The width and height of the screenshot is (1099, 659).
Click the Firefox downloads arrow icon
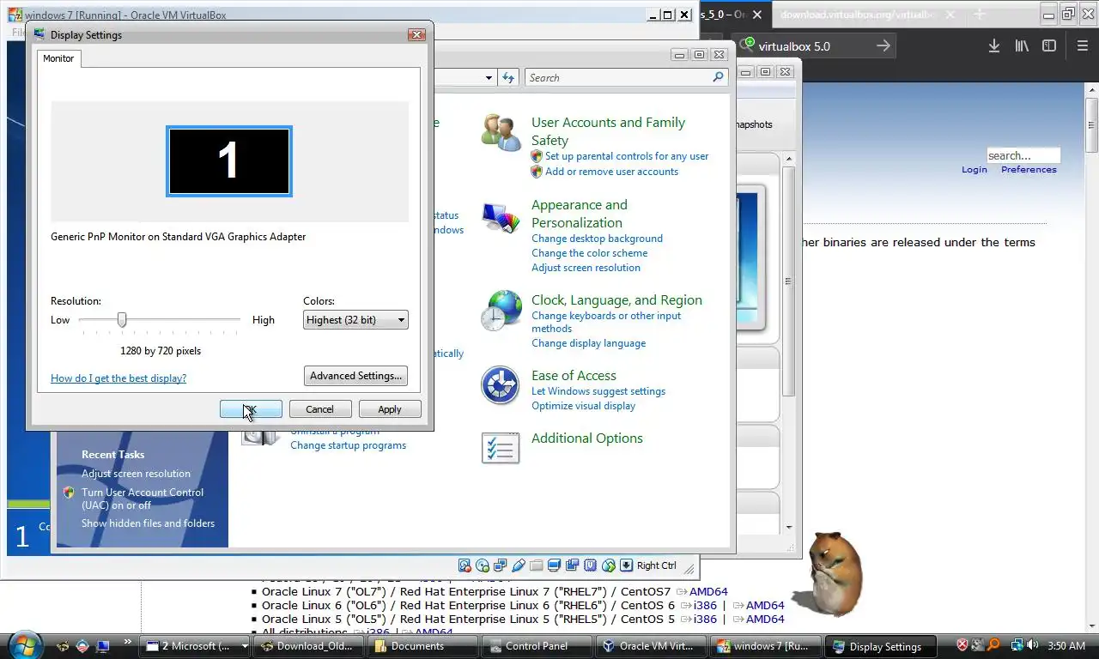coord(993,46)
